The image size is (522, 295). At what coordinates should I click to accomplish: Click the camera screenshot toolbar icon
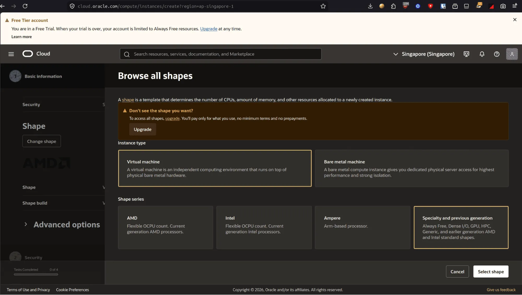[503, 6]
